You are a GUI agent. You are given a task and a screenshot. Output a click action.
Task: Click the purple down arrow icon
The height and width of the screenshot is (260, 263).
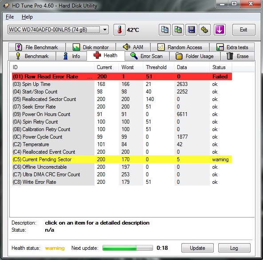tap(220, 30)
